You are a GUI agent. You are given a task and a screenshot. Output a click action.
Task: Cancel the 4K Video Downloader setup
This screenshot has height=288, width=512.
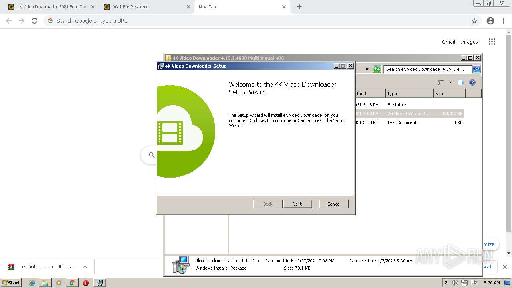(x=334, y=204)
